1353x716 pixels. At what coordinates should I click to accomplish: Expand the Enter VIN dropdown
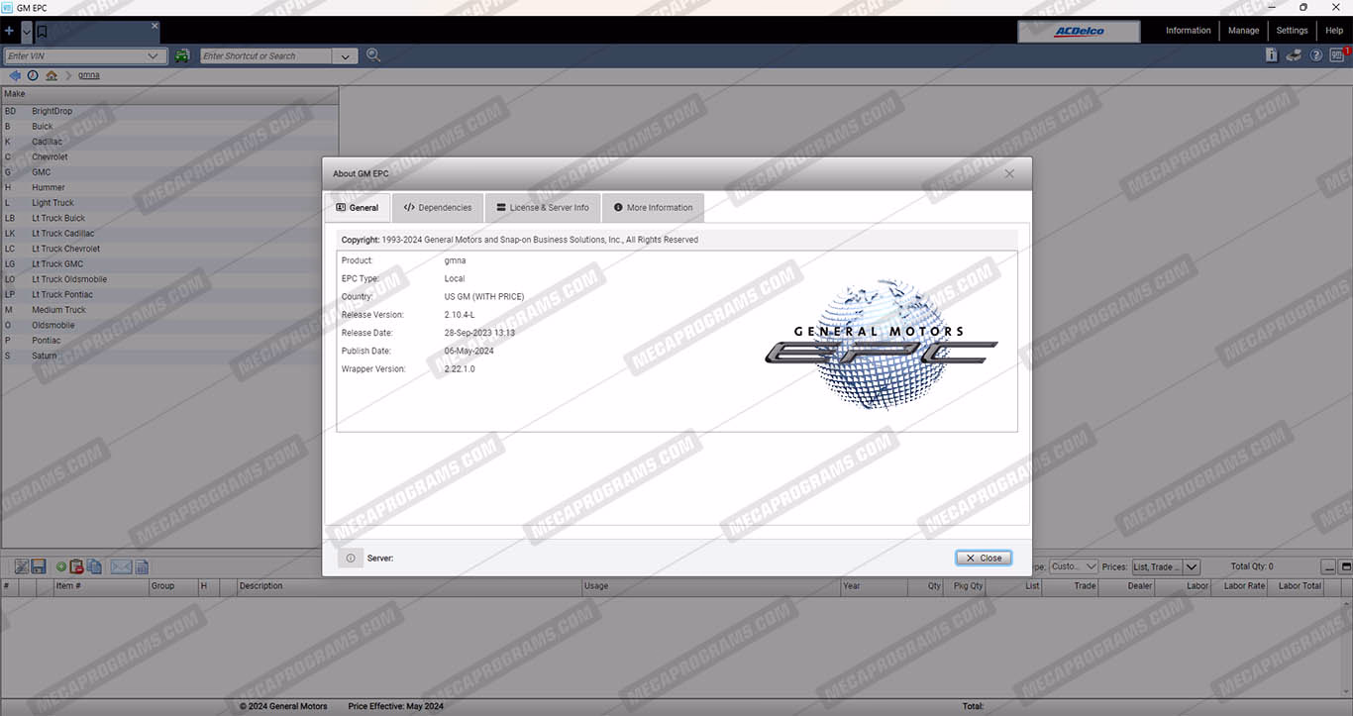click(154, 56)
